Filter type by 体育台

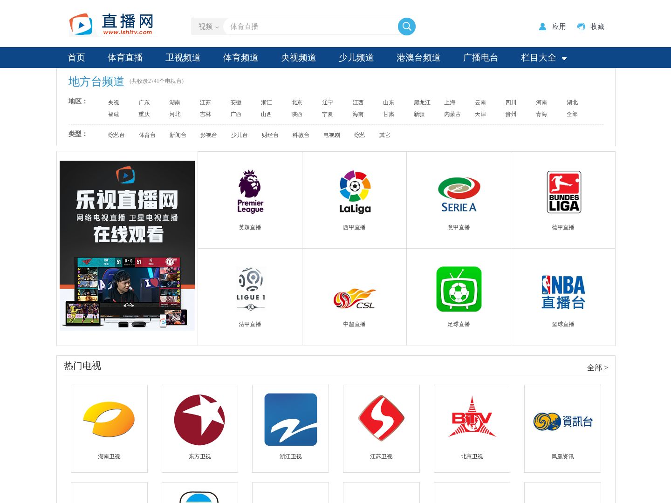coord(147,135)
